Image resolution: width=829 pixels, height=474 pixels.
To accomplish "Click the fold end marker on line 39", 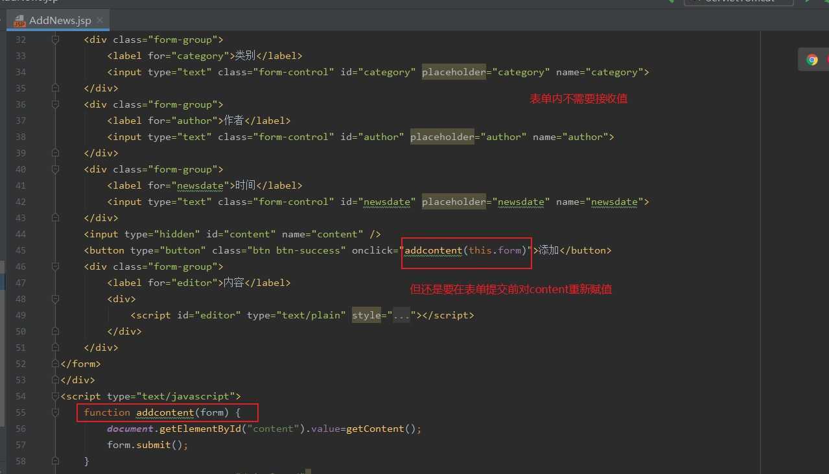I will (55, 153).
